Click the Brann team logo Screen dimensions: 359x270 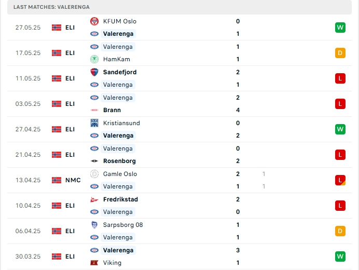pos(94,110)
